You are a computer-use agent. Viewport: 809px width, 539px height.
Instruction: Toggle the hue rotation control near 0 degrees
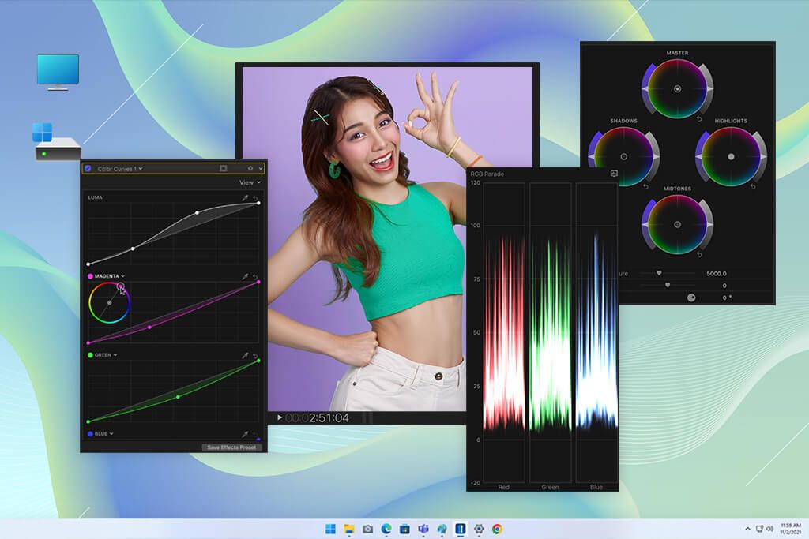coord(690,297)
